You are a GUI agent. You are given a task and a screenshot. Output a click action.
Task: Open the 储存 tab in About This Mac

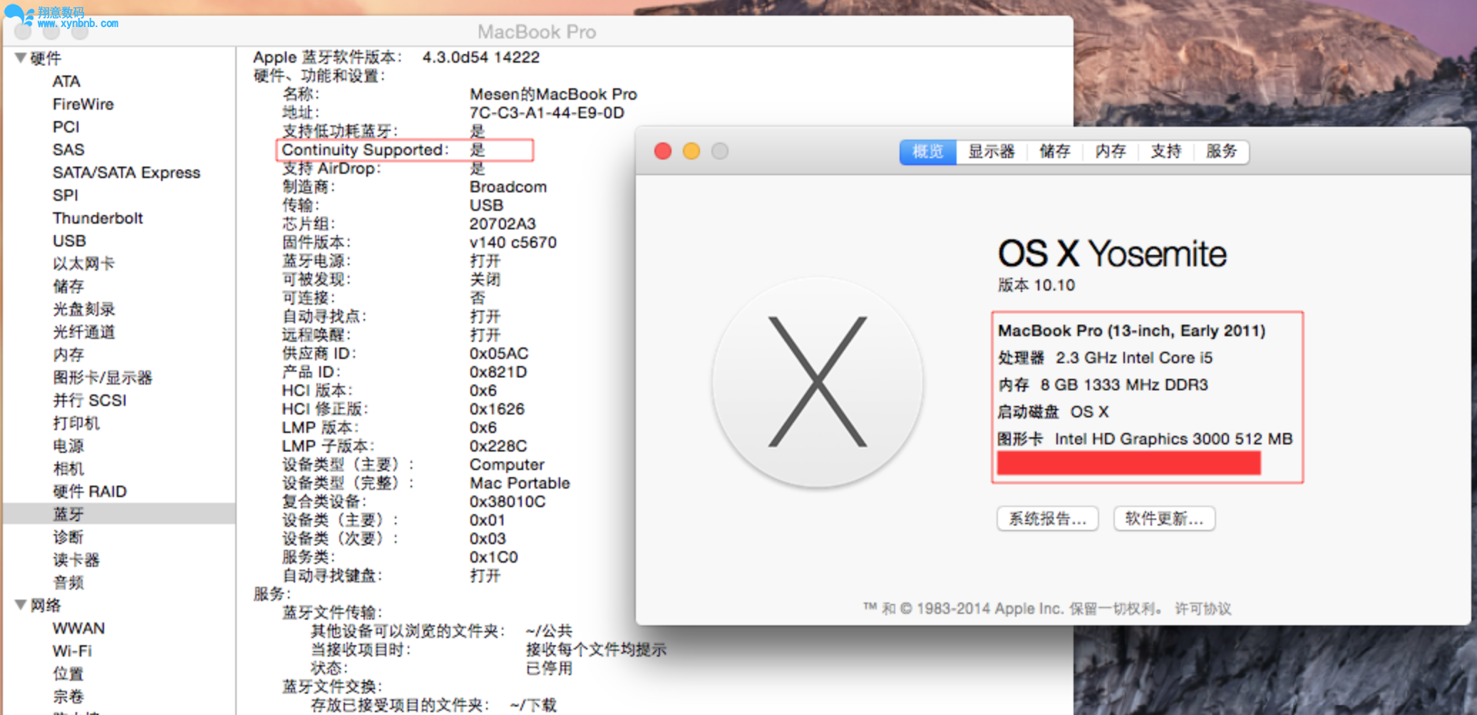pyautogui.click(x=1054, y=152)
